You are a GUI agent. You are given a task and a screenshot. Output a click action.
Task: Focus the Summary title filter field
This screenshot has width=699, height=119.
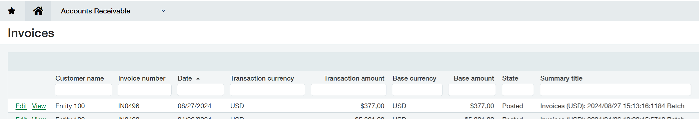pos(615,90)
